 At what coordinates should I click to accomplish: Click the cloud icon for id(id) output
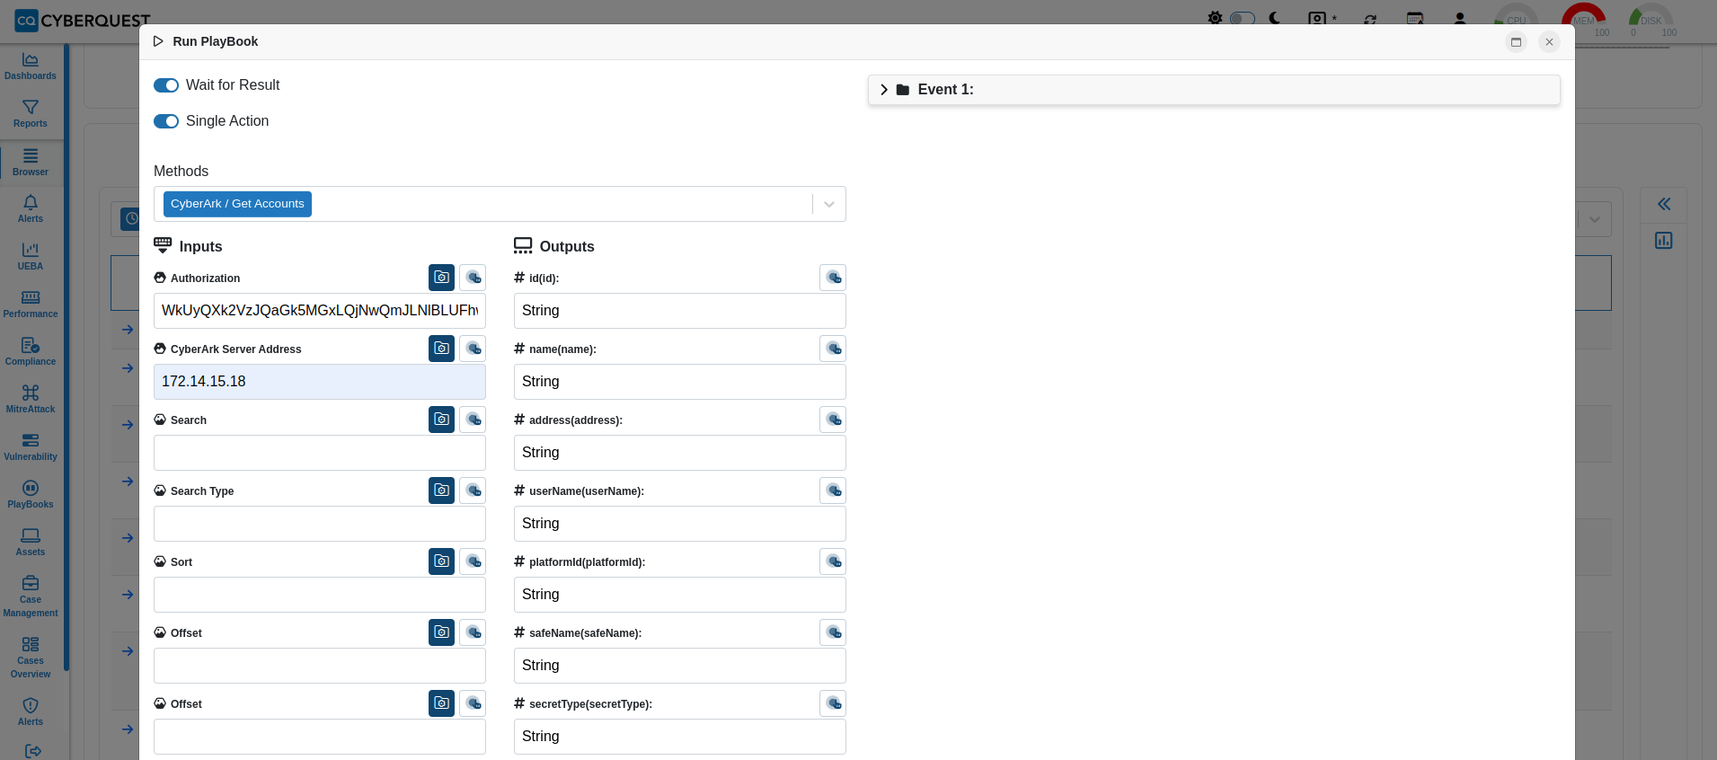833,278
